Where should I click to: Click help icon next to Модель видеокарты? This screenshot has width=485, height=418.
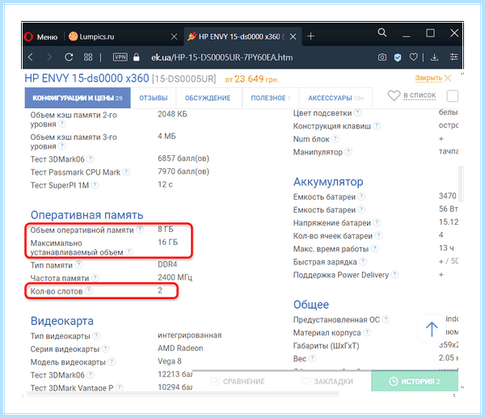pyautogui.click(x=112, y=361)
